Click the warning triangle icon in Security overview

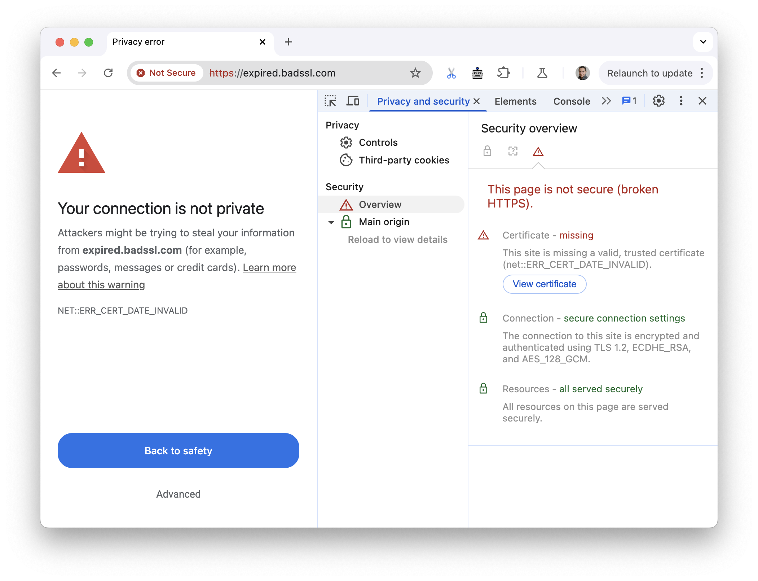[x=538, y=151]
